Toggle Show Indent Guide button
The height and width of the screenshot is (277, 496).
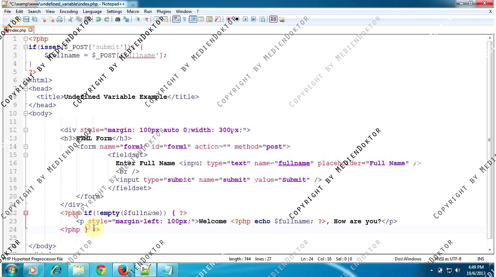[x=193, y=19]
